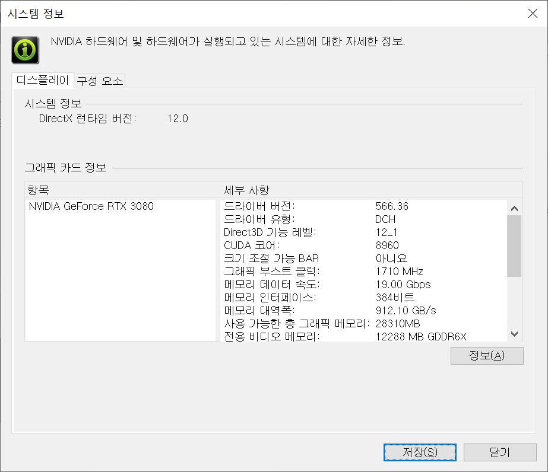
Task: Click the 그래픽 카드 정보 section heading
Action: click(x=65, y=168)
